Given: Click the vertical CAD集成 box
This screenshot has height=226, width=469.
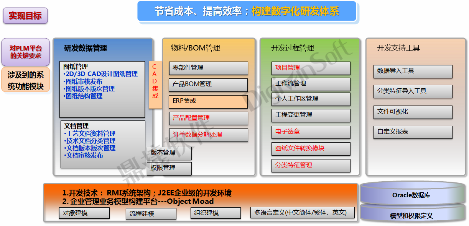Looking at the screenshot, I should pyautogui.click(x=155, y=85).
